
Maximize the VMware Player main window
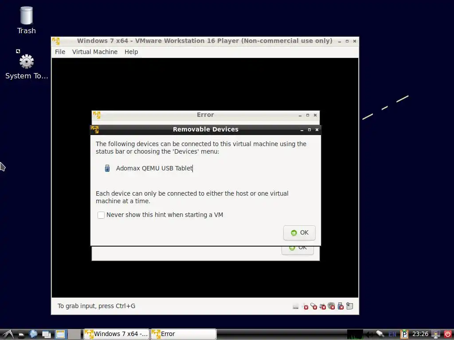coord(347,41)
